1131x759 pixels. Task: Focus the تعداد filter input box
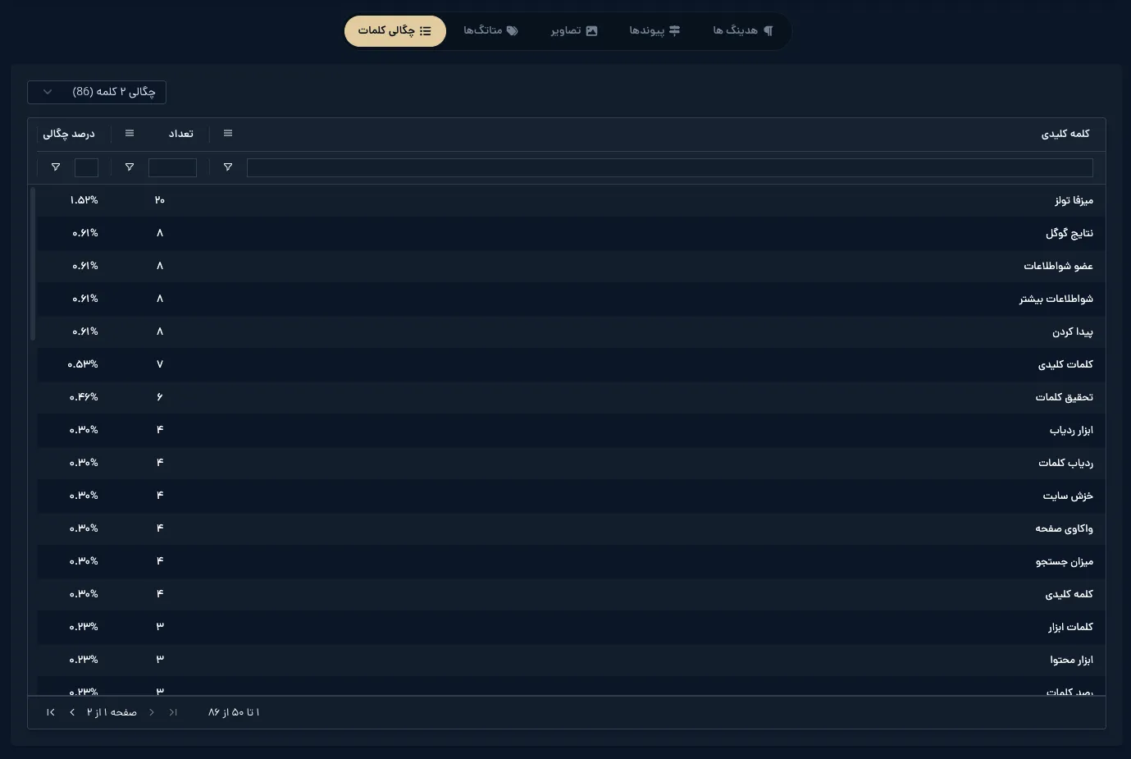point(172,167)
